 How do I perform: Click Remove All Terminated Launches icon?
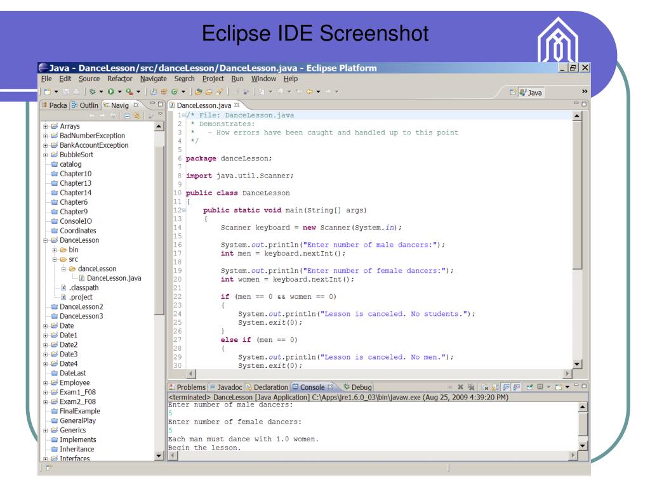[472, 387]
